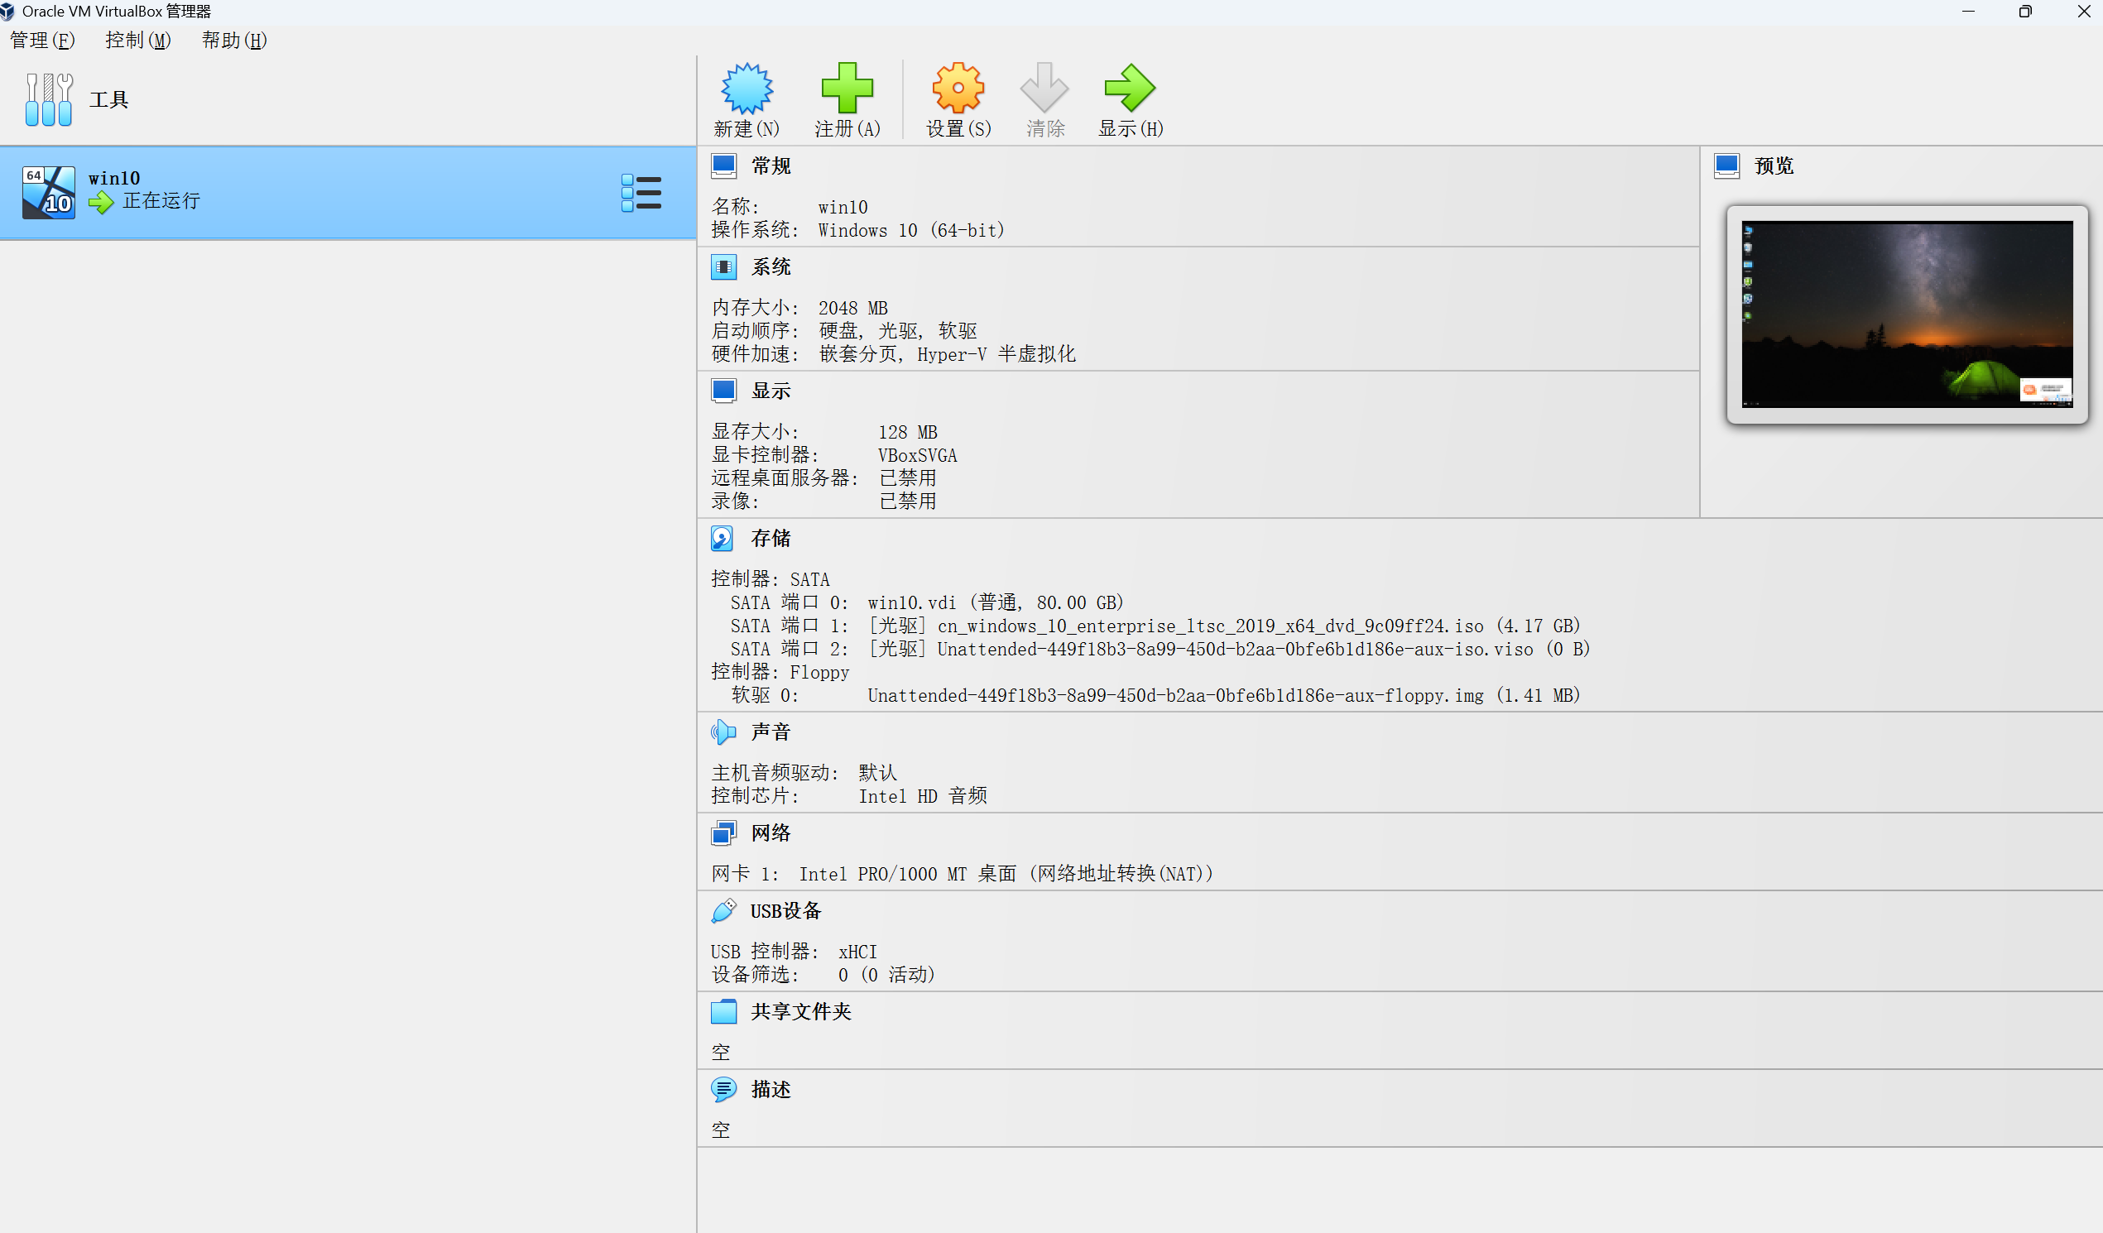Click the Register (注册) green plus icon
This screenshot has height=1233, width=2103.
[847, 88]
